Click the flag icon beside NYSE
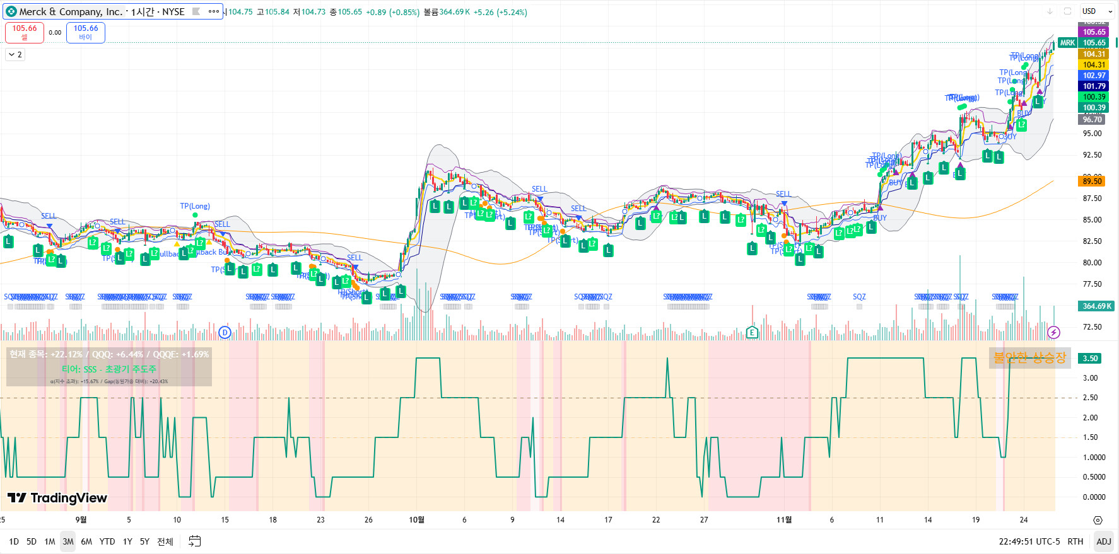The width and height of the screenshot is (1119, 554). click(x=196, y=11)
